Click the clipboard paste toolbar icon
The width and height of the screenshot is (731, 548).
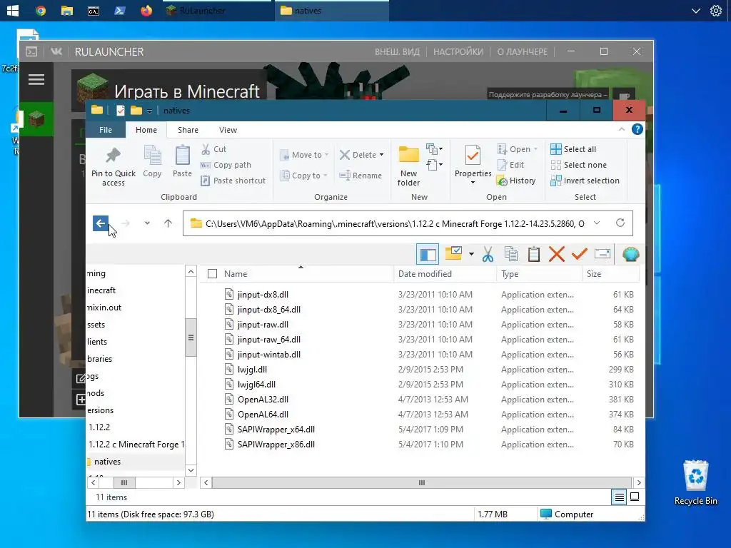pos(534,255)
